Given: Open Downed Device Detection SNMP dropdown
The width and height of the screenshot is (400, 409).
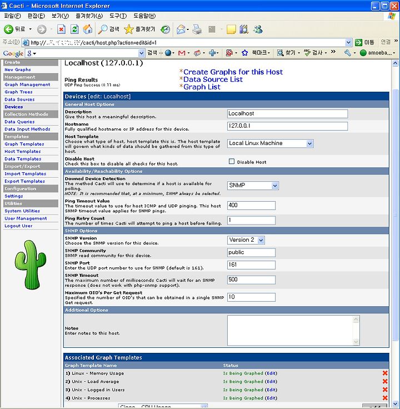Looking at the screenshot, I should coord(275,186).
